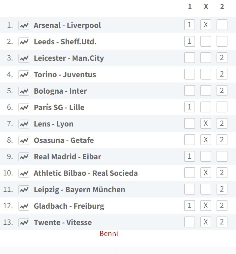Open statistics icon for Gladbach - Freiburg
This screenshot has width=236, height=254.
(x=24, y=206)
